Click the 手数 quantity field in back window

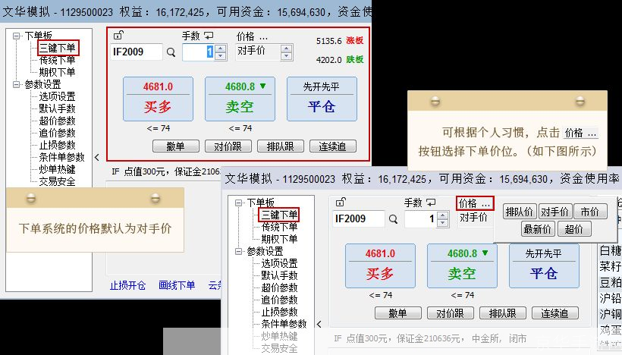198,52
